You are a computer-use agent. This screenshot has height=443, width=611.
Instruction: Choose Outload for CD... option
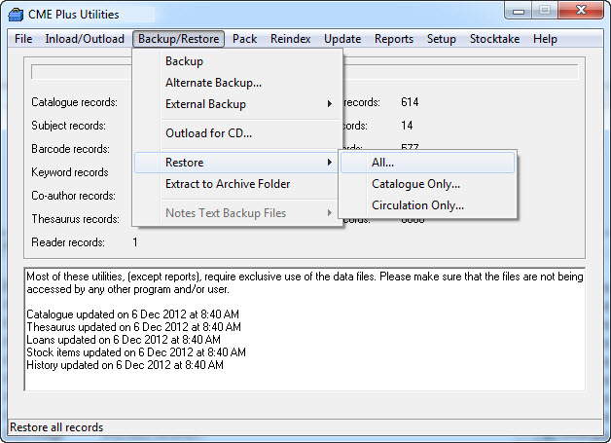(x=208, y=133)
